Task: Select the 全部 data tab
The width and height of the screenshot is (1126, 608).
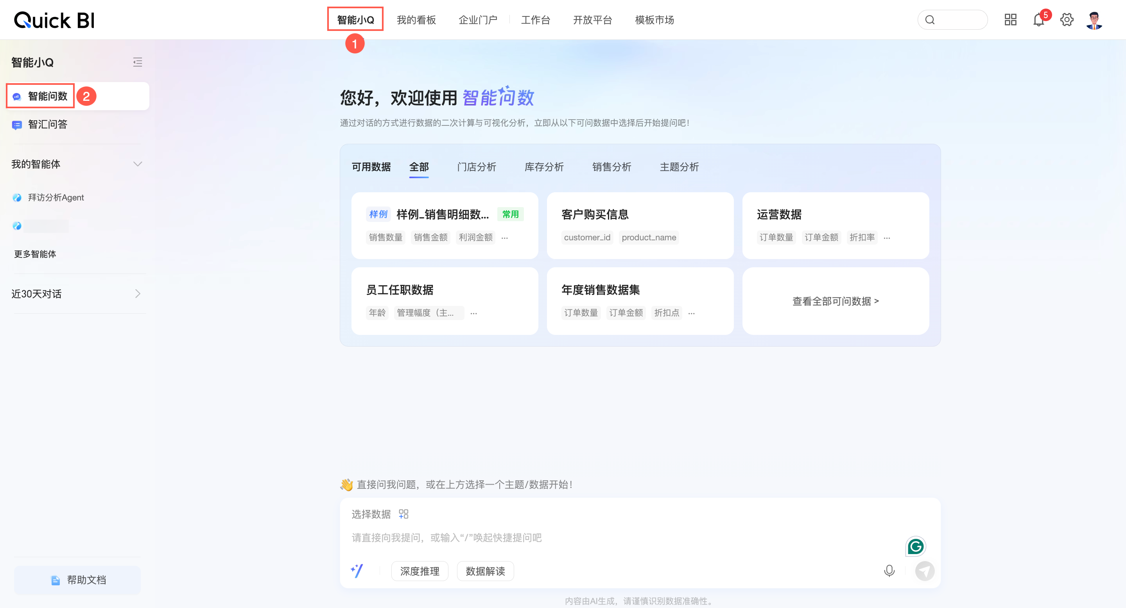Action: [x=419, y=167]
